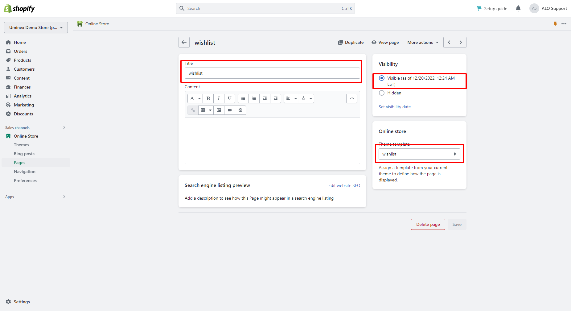
Task: Go to Navigation in the sidebar
Action: click(x=25, y=172)
